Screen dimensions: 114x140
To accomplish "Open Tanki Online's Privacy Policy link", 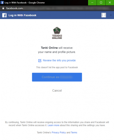I will (59, 133).
